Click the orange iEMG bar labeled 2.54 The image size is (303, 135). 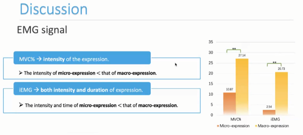(269, 112)
